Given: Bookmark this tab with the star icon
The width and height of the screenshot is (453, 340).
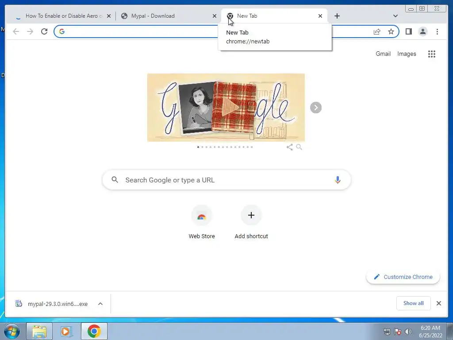Looking at the screenshot, I should [x=391, y=31].
